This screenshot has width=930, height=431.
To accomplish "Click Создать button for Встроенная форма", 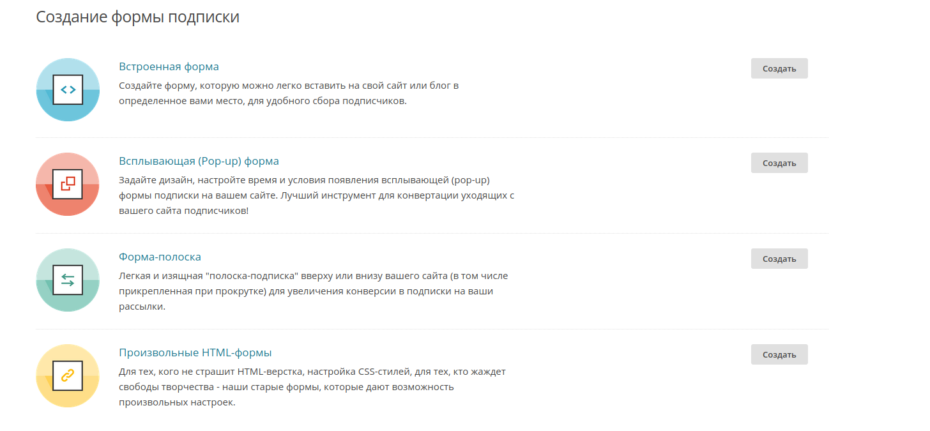I will (x=779, y=68).
